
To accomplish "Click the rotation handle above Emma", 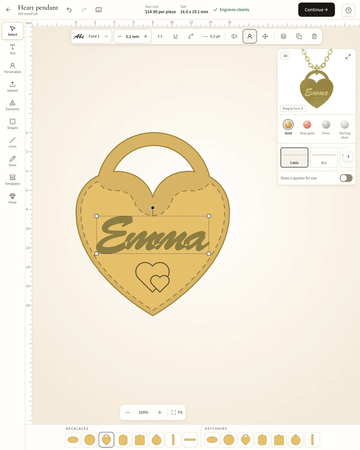I will coord(153,208).
